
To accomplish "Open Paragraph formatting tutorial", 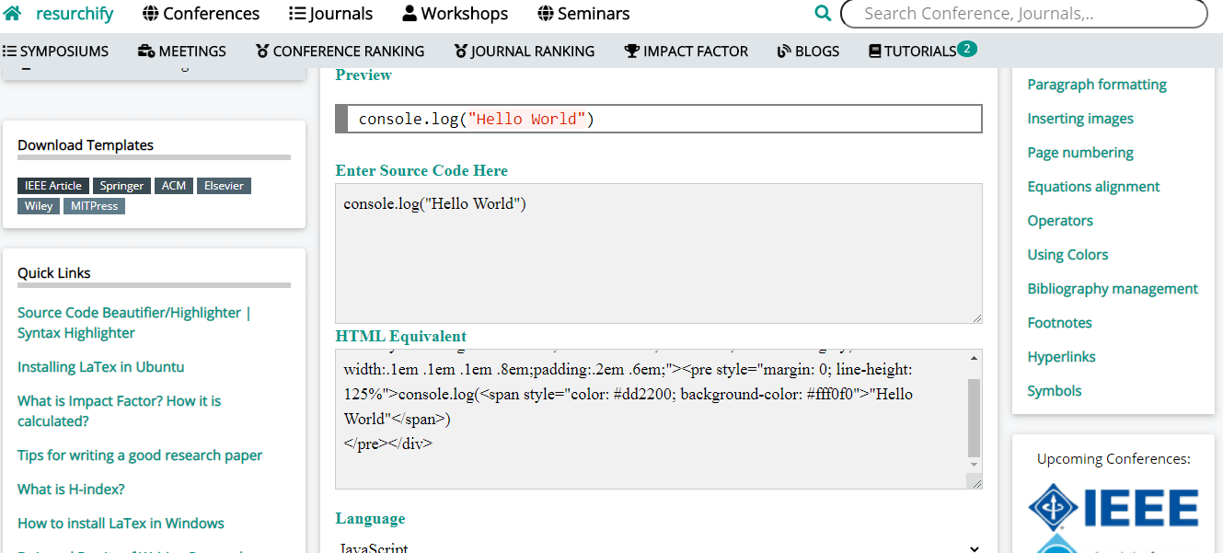I will point(1097,85).
